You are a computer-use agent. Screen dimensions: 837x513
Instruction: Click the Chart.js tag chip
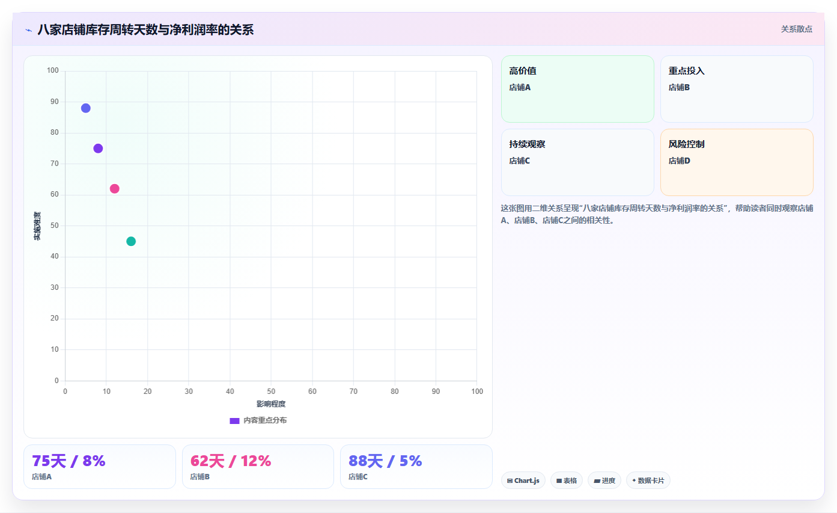click(523, 481)
